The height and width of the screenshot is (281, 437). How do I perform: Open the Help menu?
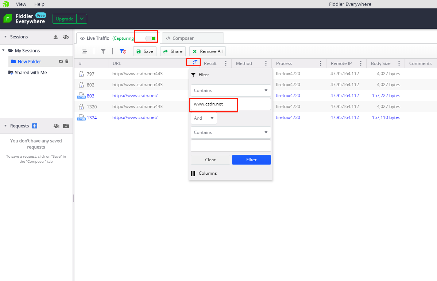coord(39,4)
